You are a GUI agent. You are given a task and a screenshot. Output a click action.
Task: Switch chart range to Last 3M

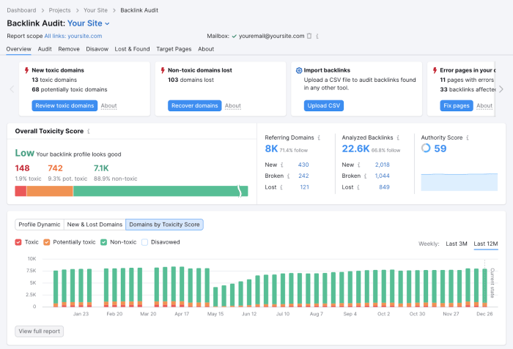456,244
